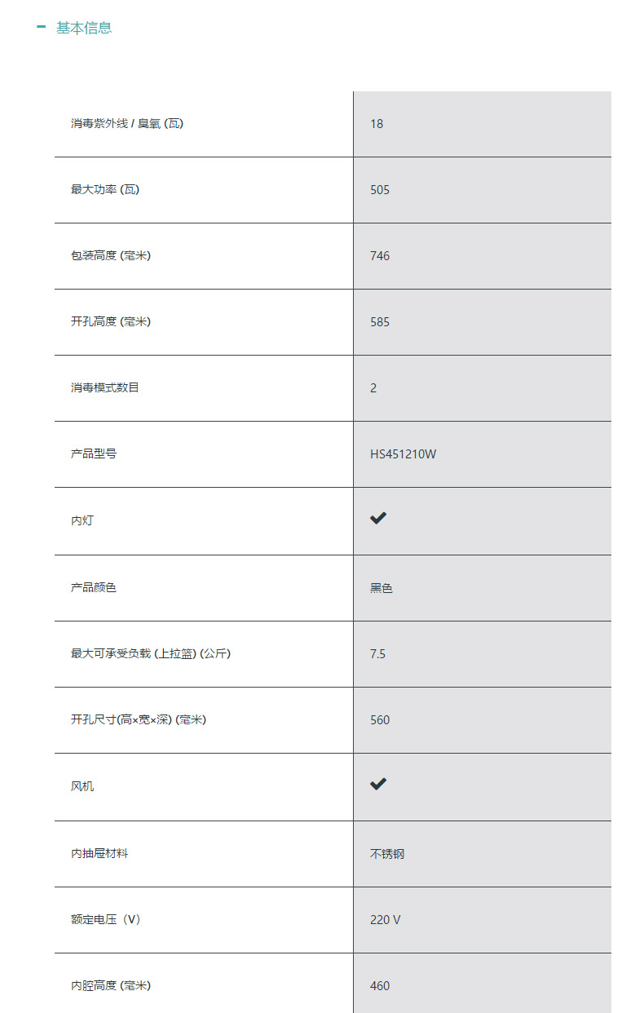Viewport: 644px width, 1013px height.
Task: Click the 额定电压 value 220 V
Action: [x=386, y=920]
